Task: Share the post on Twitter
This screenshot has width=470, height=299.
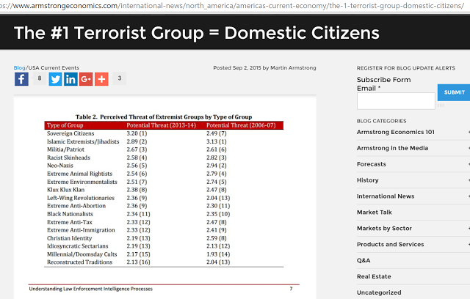Action: point(56,79)
